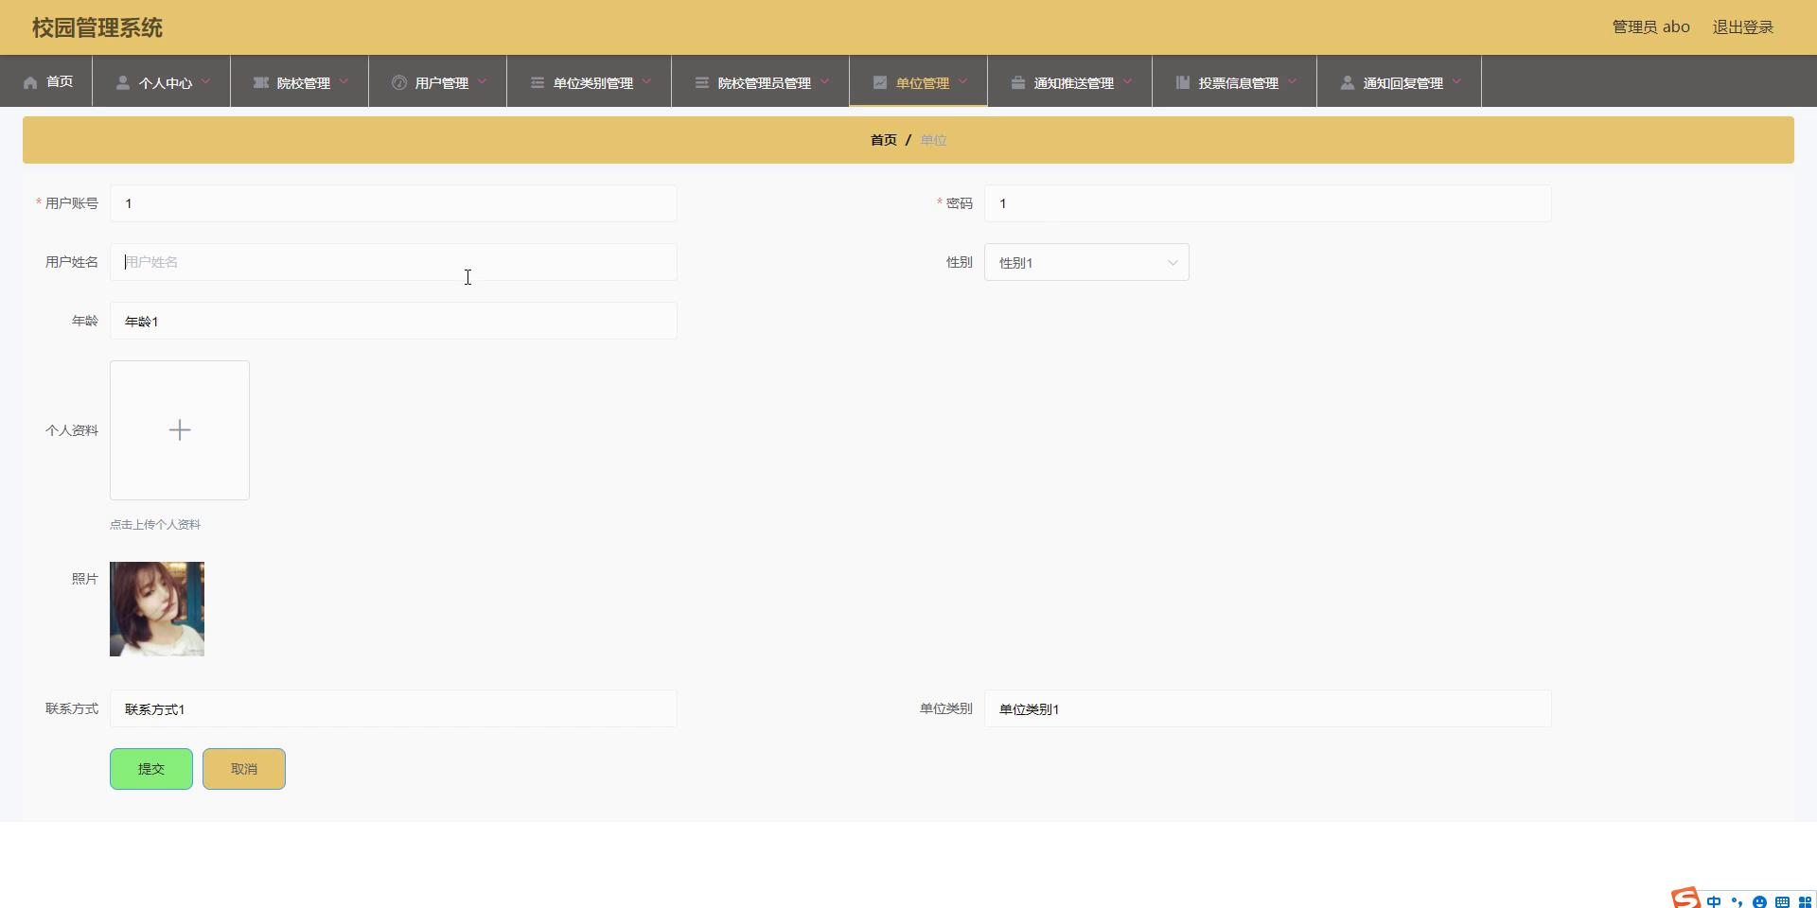Open the Sogou emoji smiley panel

[x=1759, y=901]
